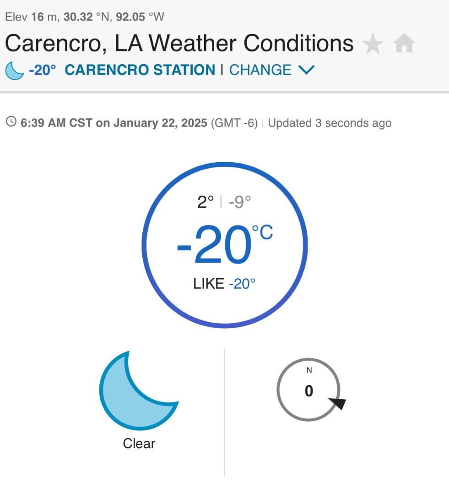This screenshot has width=449, height=495.
Task: Click the 'Updated 3 seconds ago' text
Action: [x=330, y=123]
